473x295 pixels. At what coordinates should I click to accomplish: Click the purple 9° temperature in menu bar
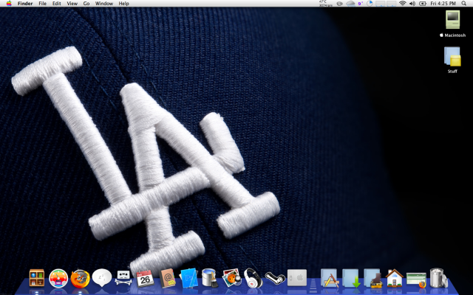click(x=361, y=4)
